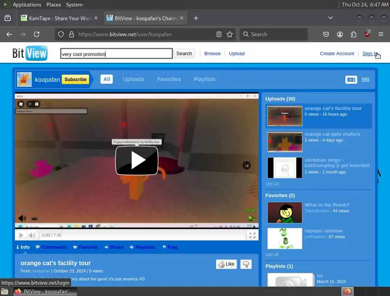Screen dimensions: 390x296
Task: Open the lol playlist title link
Action: coord(320,275)
